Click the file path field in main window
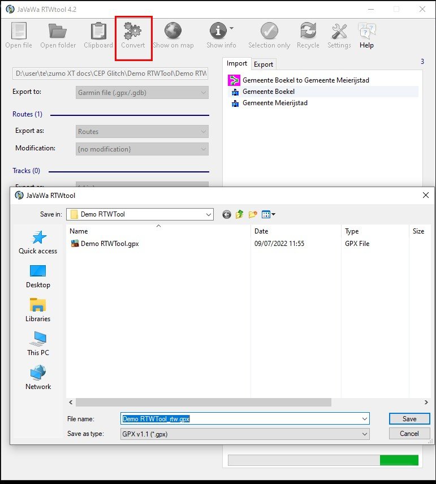Image resolution: width=436 pixels, height=484 pixels. pyautogui.click(x=110, y=74)
